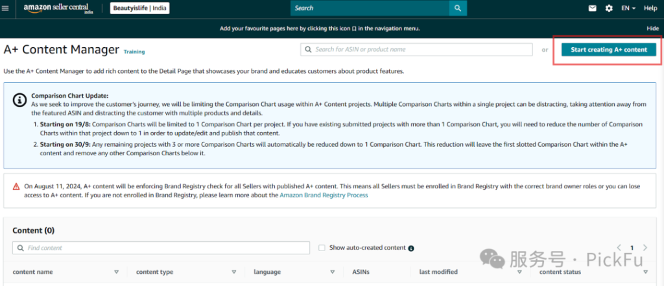Click Start creating A+ content button
This screenshot has width=664, height=286.
pyautogui.click(x=608, y=50)
